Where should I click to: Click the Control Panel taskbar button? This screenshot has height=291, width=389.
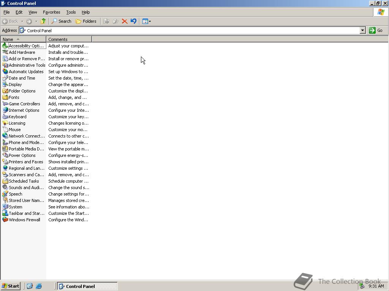pos(87,286)
